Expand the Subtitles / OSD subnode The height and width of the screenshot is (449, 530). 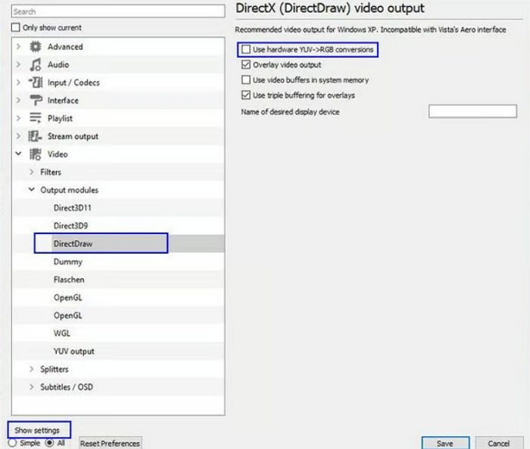click(32, 387)
